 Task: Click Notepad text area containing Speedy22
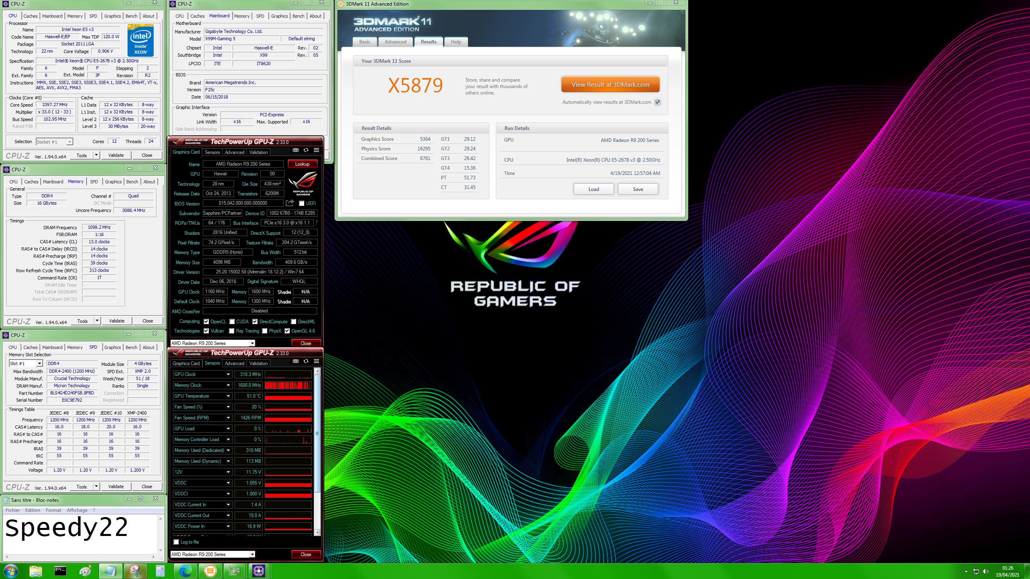[x=80, y=534]
